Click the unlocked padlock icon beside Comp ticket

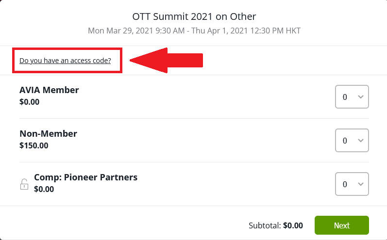(24, 184)
